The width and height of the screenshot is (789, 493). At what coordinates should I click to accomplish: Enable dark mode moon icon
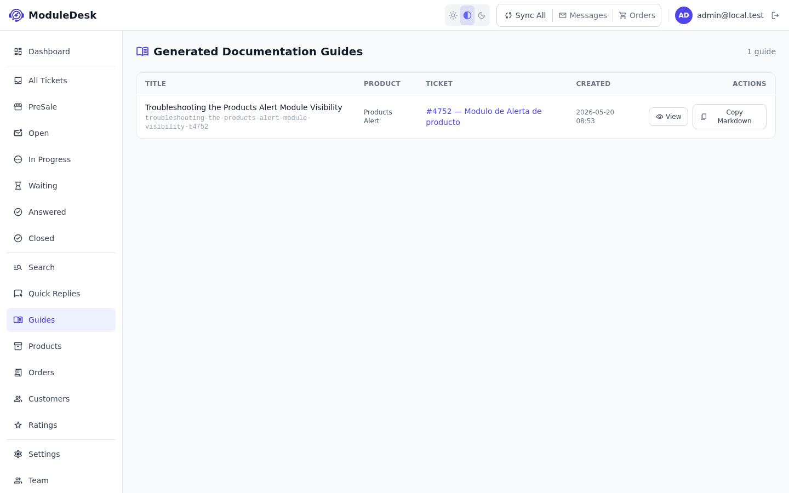pos(482,15)
